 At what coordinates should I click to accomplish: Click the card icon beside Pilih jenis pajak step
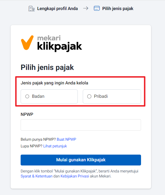click(97, 8)
